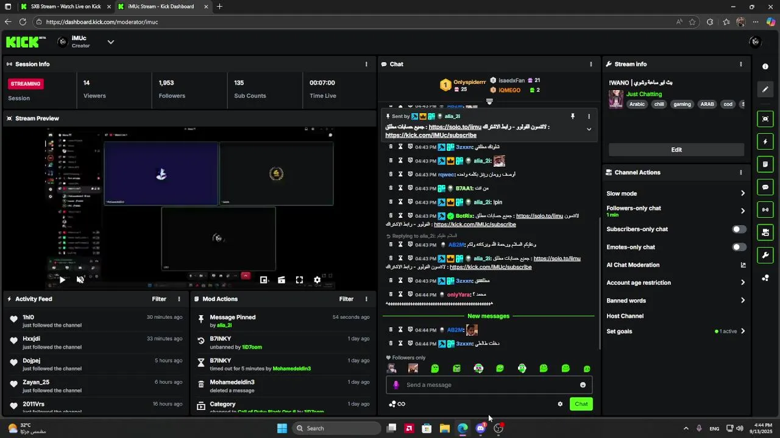Open Session Info options menu
780x438 pixels.
tap(366, 64)
